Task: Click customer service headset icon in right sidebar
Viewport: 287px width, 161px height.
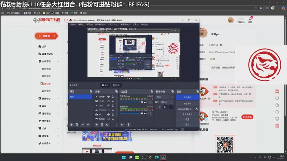Action: tap(277, 112)
